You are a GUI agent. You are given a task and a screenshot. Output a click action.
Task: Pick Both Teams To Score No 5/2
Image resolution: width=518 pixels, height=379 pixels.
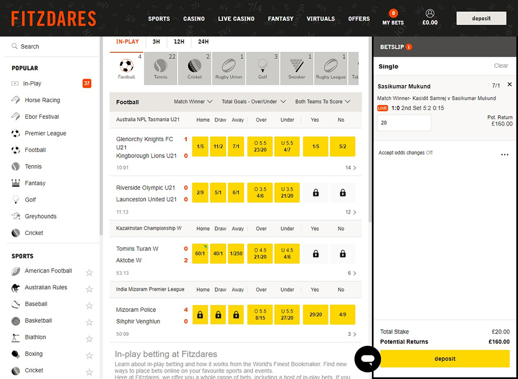pyautogui.click(x=342, y=146)
